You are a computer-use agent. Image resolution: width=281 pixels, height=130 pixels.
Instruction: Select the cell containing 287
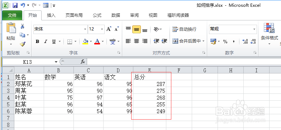click(150, 84)
